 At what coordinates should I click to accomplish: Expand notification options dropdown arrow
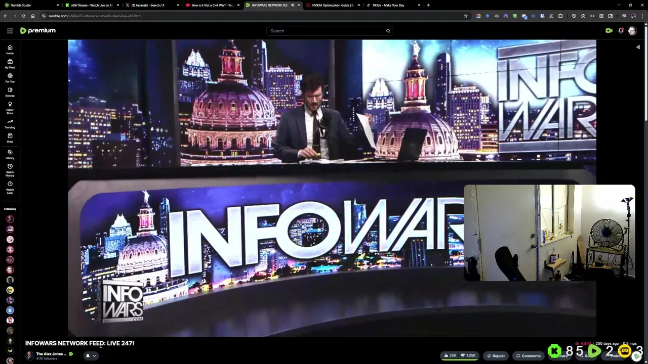point(94,356)
